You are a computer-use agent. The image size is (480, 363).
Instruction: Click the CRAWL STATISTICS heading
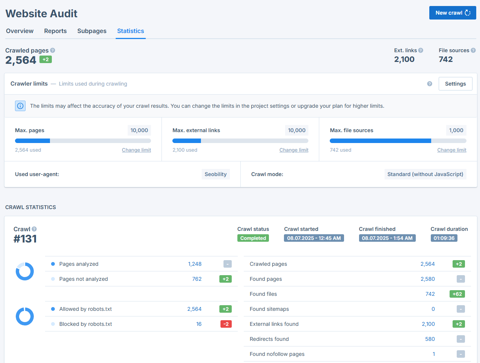30,207
